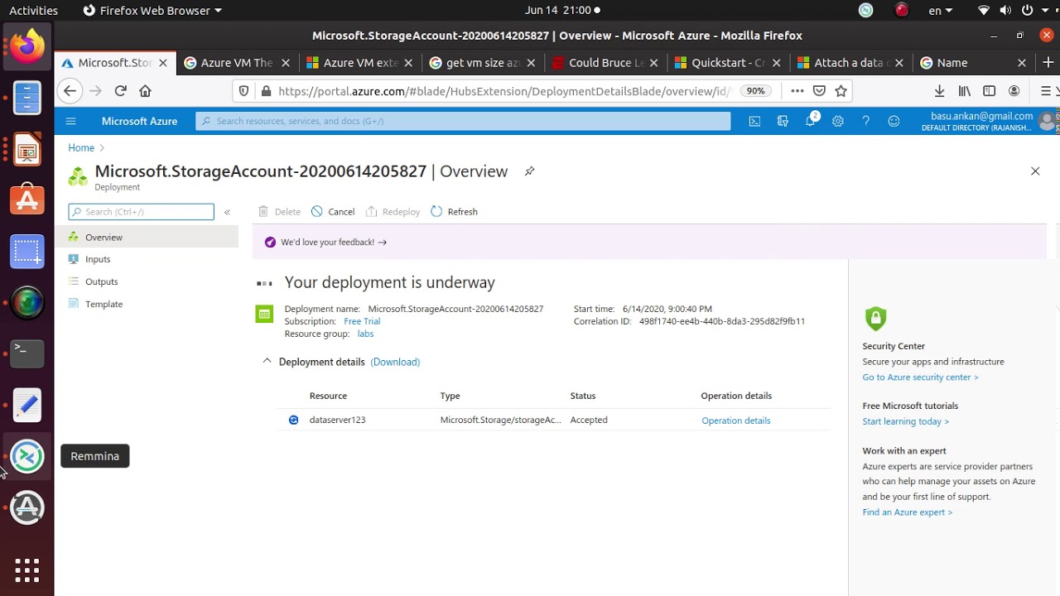Open Azure feedback smiley icon
Image resolution: width=1060 pixels, height=596 pixels.
[894, 121]
